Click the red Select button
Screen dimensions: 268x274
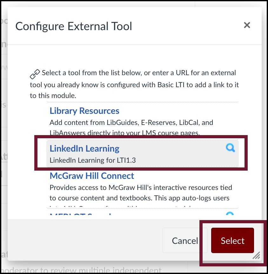[x=232, y=240]
